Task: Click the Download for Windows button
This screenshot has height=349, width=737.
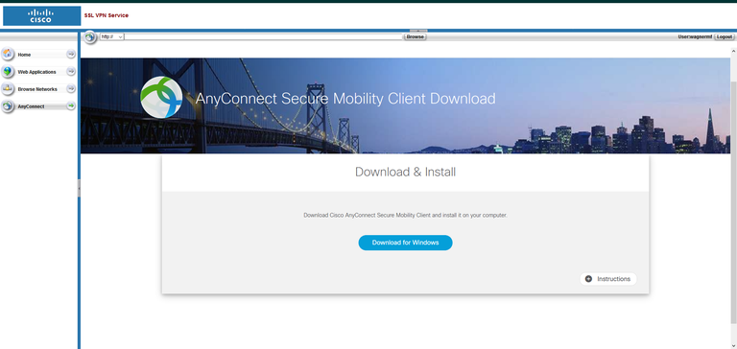Action: click(x=405, y=243)
